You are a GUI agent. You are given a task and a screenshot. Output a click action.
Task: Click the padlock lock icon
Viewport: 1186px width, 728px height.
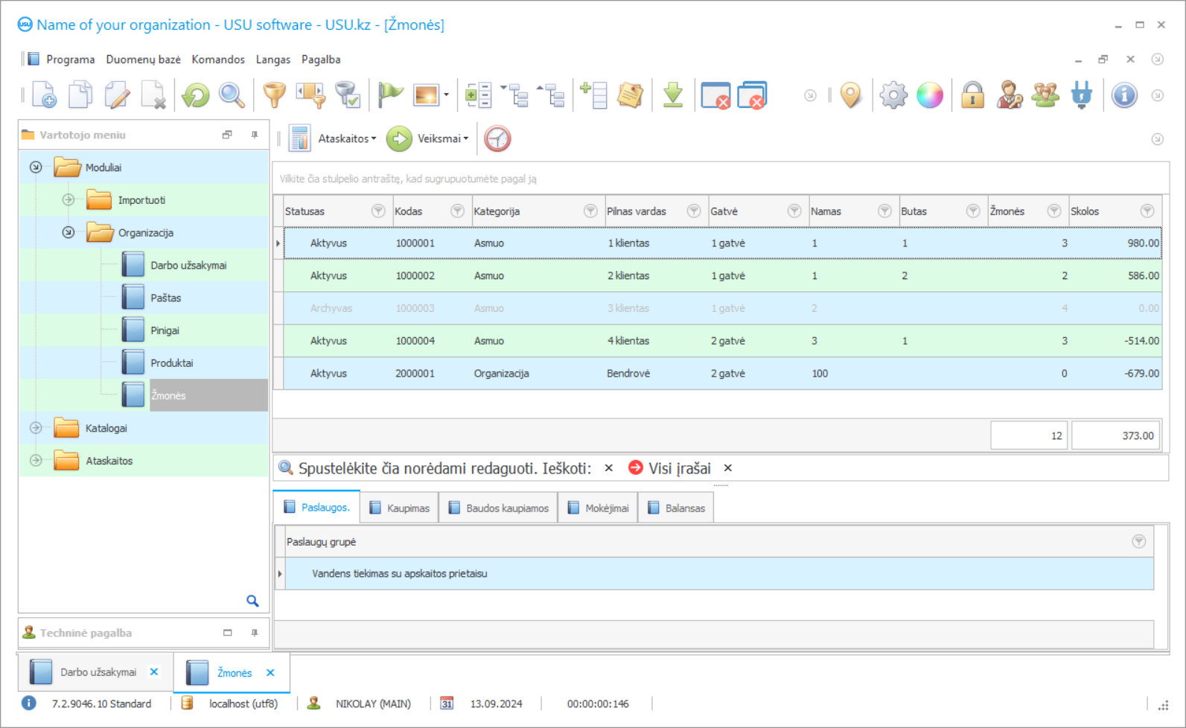[972, 95]
